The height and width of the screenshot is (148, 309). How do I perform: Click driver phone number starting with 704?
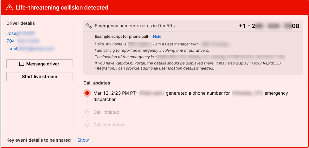point(23,41)
